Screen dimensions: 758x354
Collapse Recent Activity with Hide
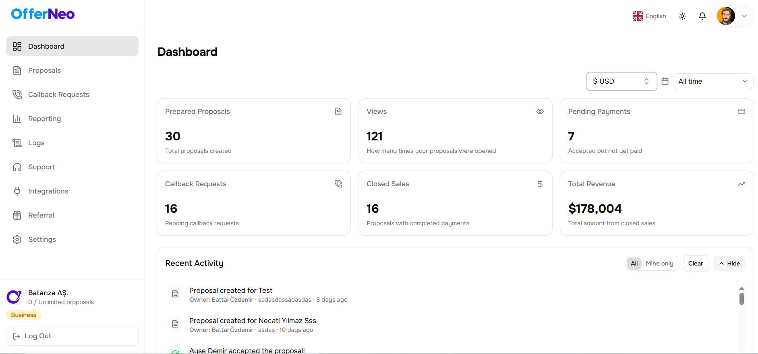[x=729, y=263]
